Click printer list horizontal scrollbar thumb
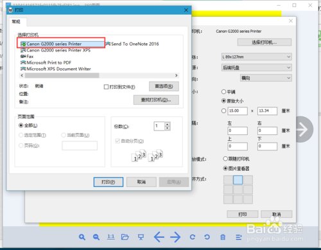Viewport: 321px width, 250px height. (x=62, y=75)
